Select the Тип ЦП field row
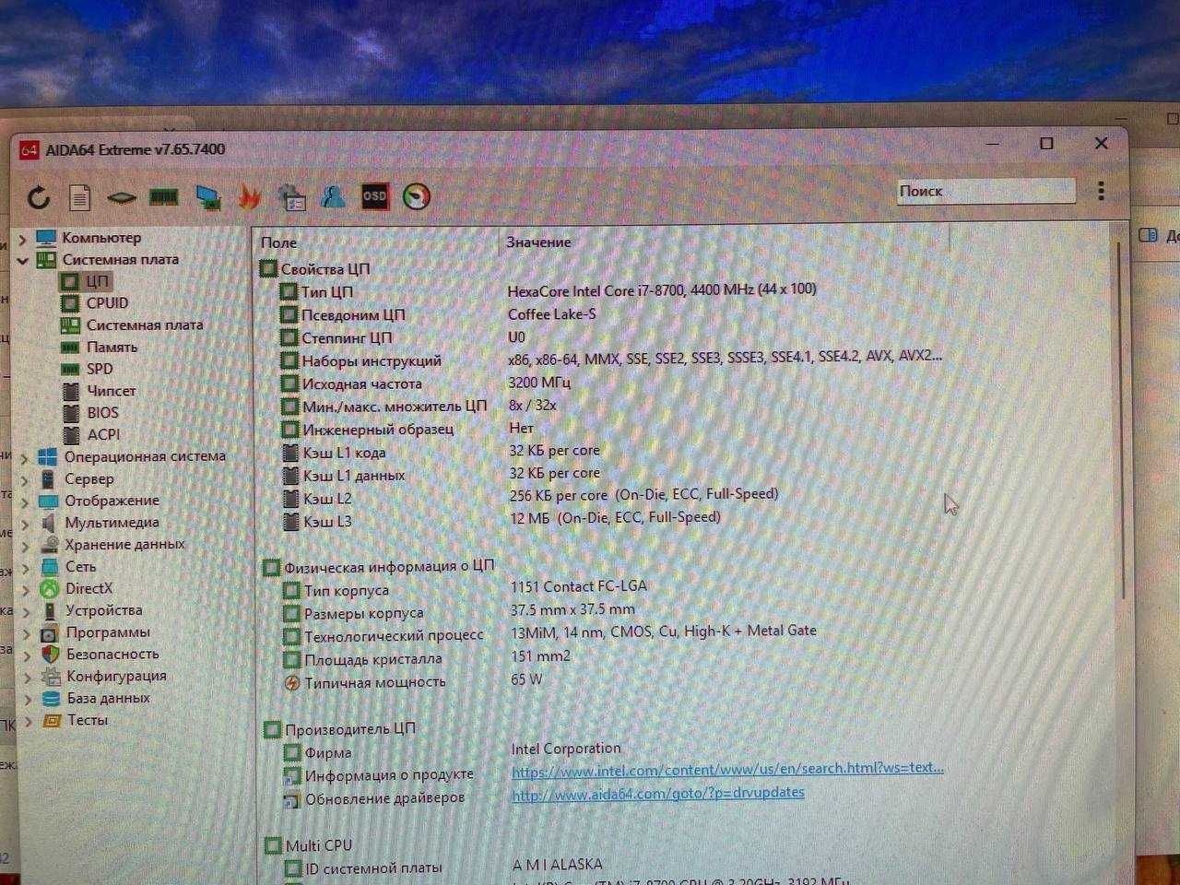Screen dimensions: 1180x885 327,291
